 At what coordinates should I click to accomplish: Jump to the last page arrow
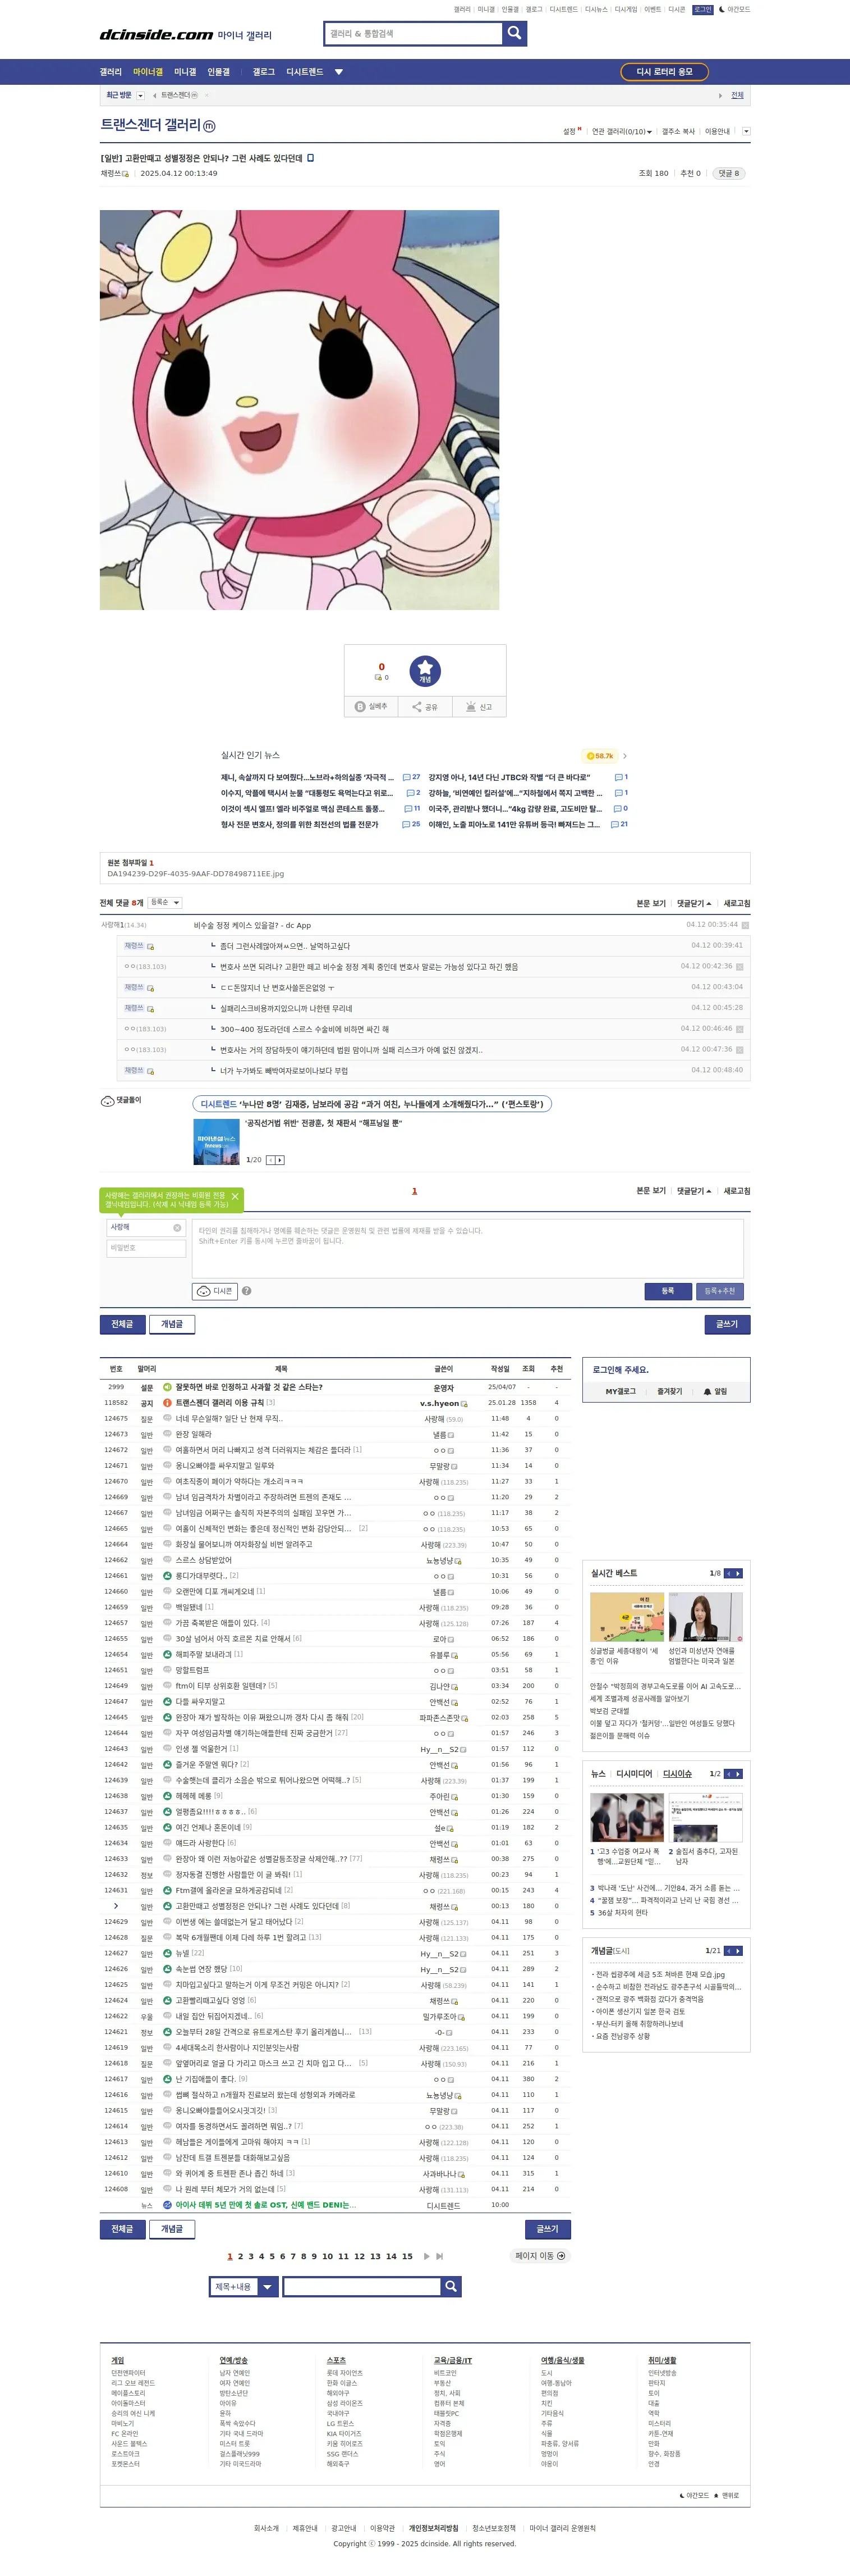[x=439, y=2256]
